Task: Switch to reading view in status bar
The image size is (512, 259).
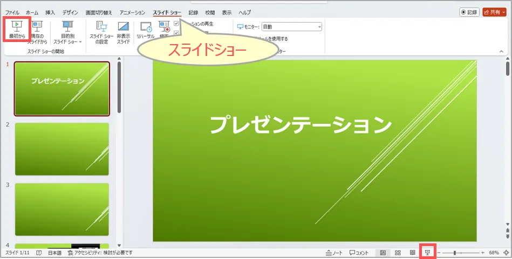Action: pos(413,253)
